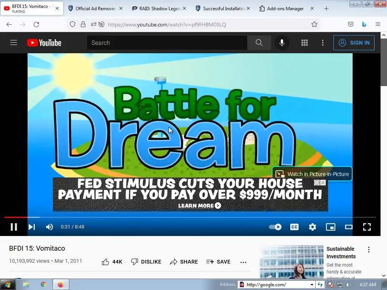Toggle closed captions CC
387x290 pixels.
point(294,227)
